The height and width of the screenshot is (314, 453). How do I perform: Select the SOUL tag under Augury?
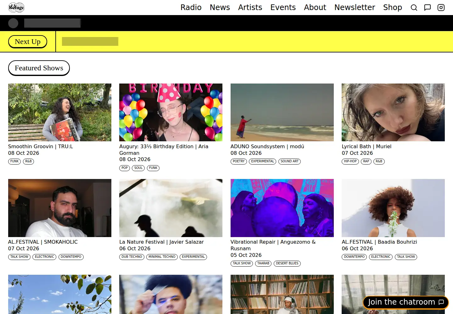[x=138, y=168]
